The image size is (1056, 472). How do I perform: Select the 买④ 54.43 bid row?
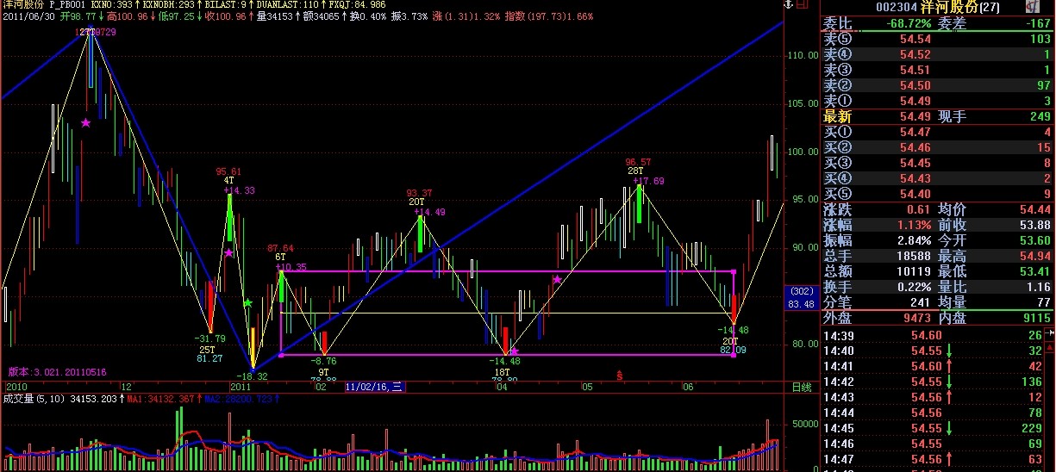coord(937,178)
